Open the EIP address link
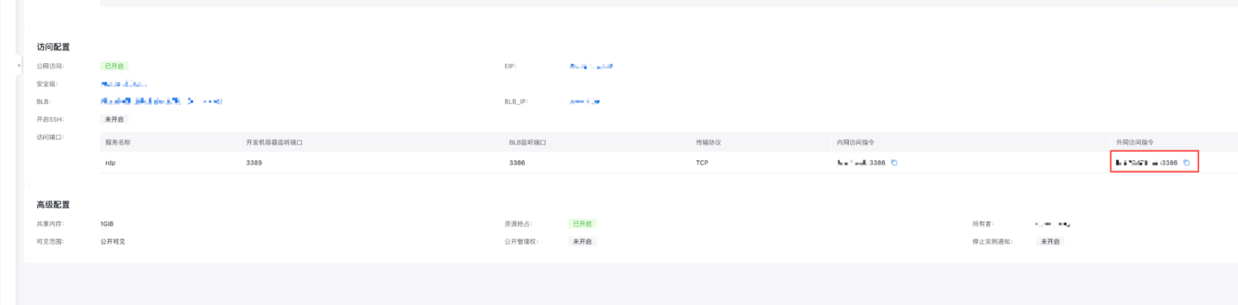This screenshot has height=305, width=1238. pyautogui.click(x=590, y=66)
